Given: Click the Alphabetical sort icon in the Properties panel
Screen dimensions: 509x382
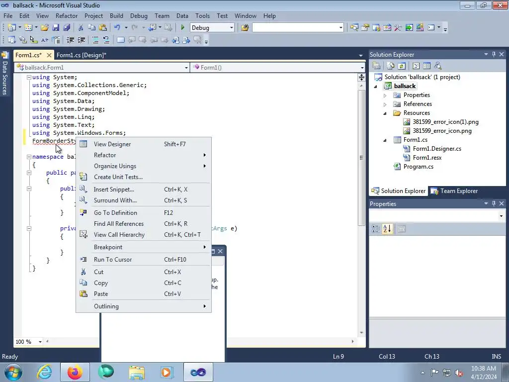Looking at the screenshot, I should pos(387,229).
